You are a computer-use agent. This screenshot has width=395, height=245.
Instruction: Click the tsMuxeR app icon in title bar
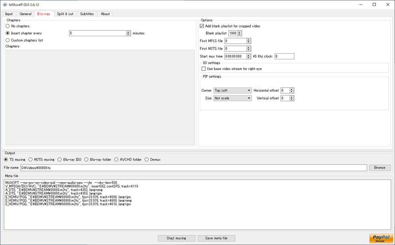[x=4, y=4]
